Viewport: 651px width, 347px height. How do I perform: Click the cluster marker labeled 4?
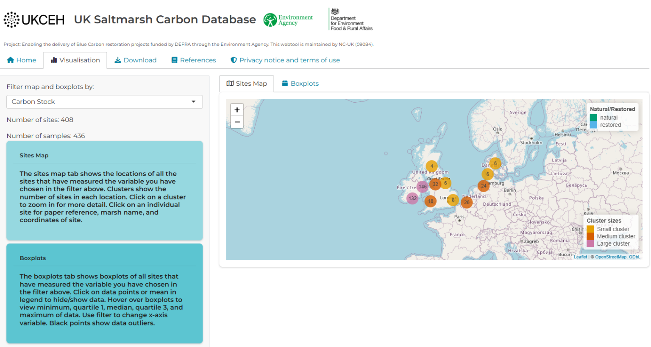(x=432, y=166)
